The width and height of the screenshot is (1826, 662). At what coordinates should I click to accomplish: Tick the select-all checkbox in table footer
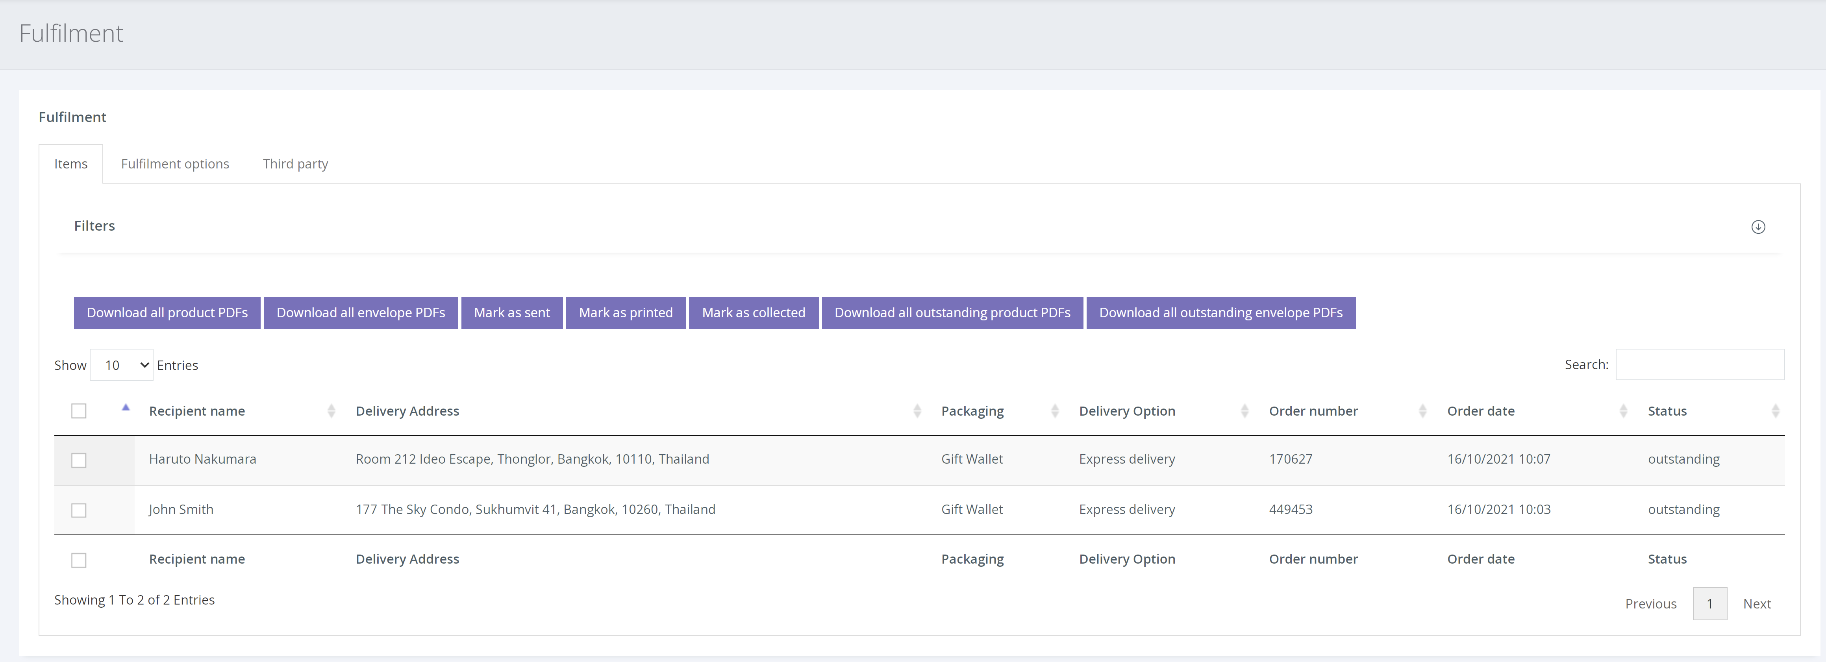(x=79, y=560)
